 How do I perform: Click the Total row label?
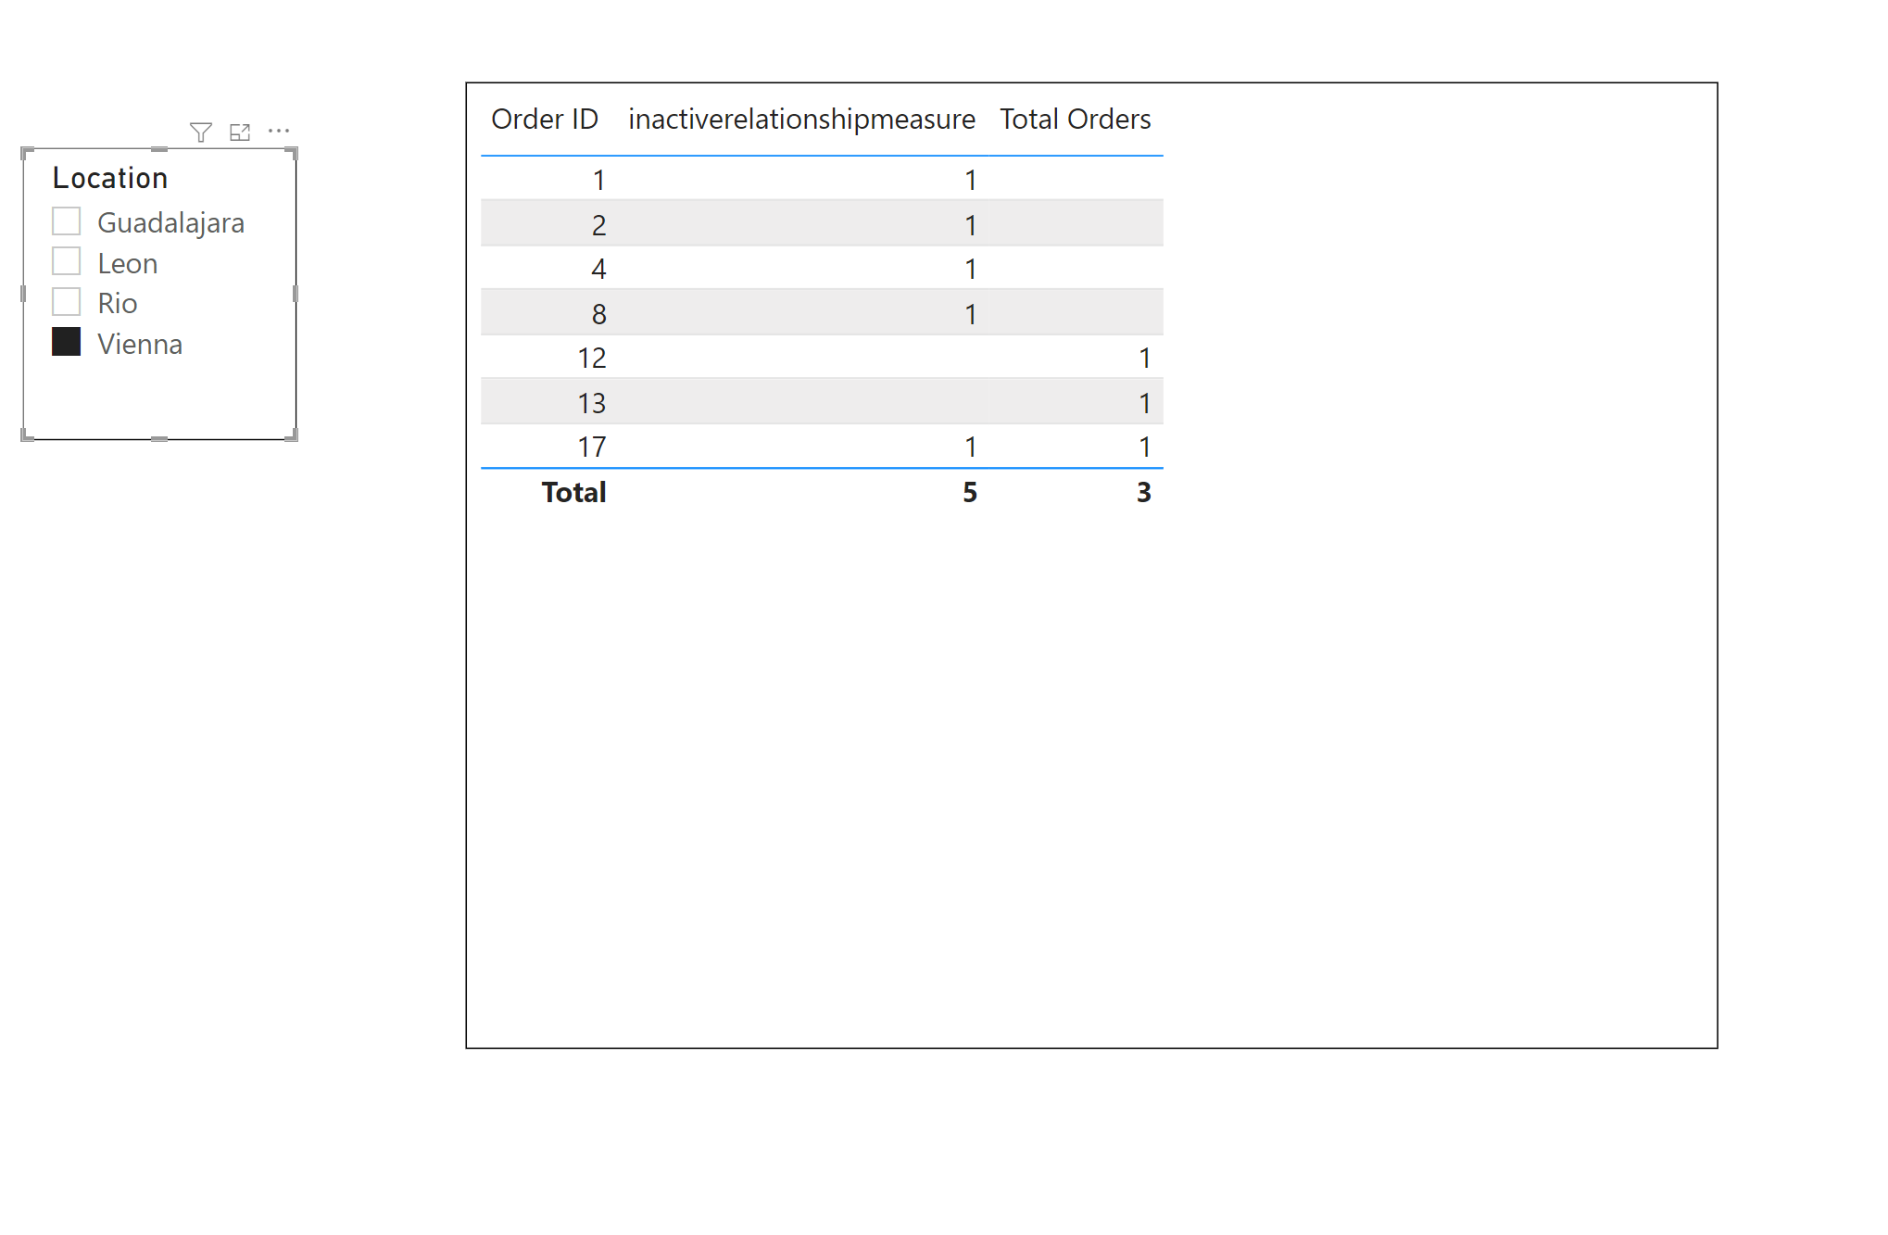coord(574,492)
